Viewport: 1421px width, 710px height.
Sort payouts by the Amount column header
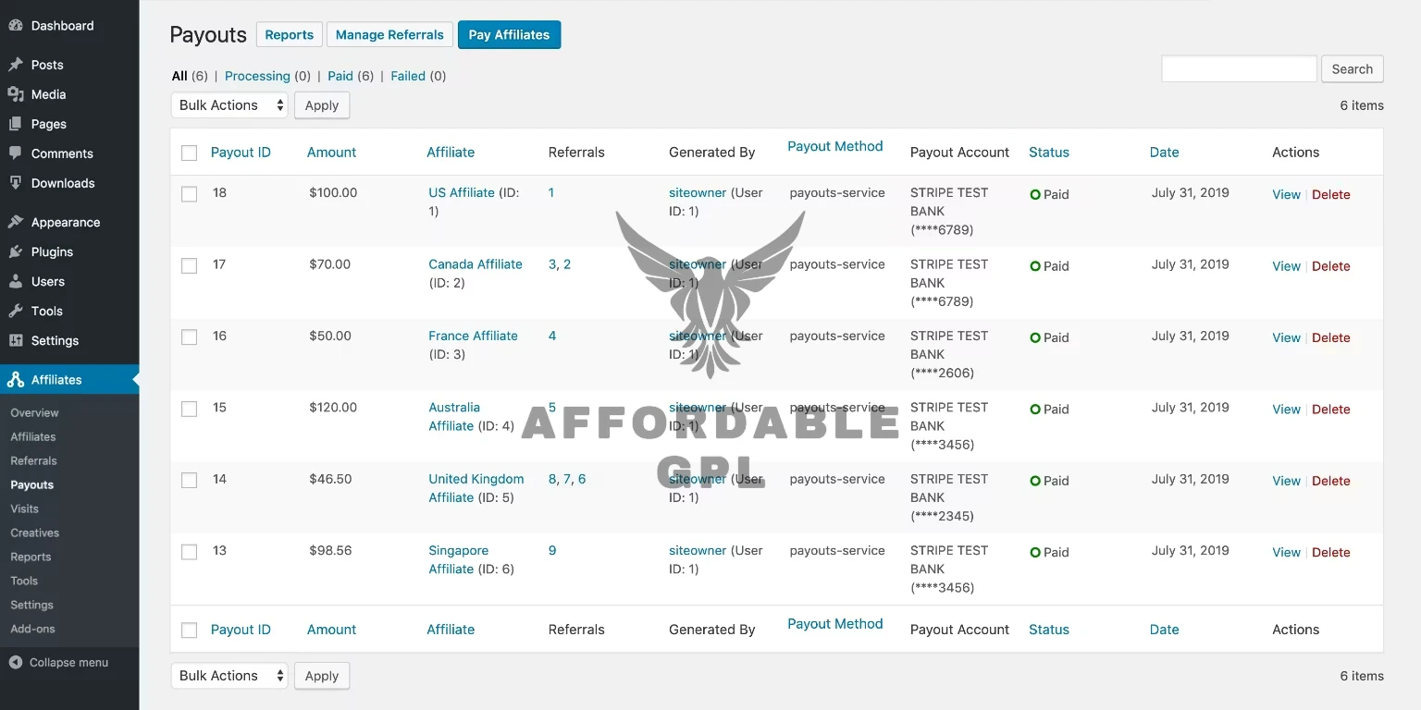click(x=331, y=153)
